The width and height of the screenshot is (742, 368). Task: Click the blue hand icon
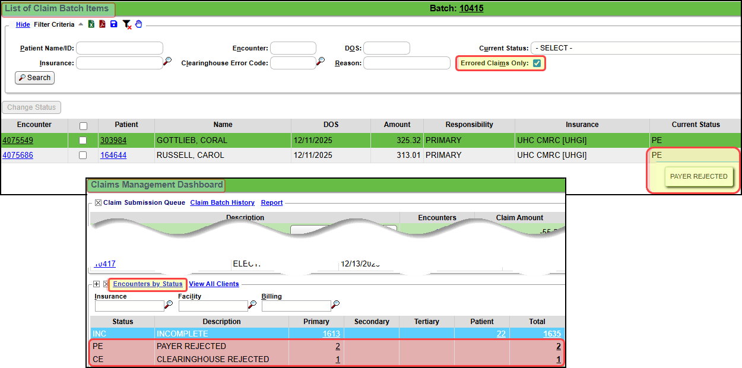(139, 24)
